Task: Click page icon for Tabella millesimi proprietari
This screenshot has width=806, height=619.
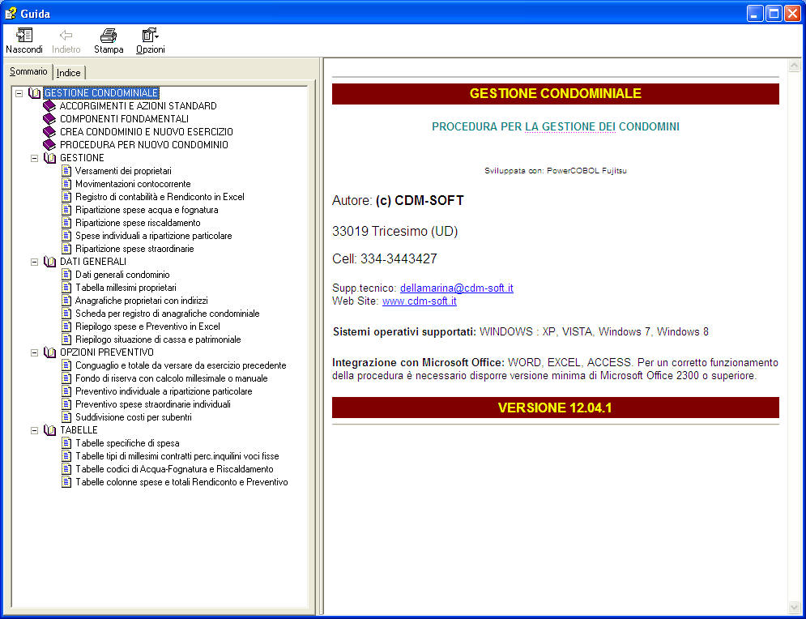Action: (x=66, y=288)
